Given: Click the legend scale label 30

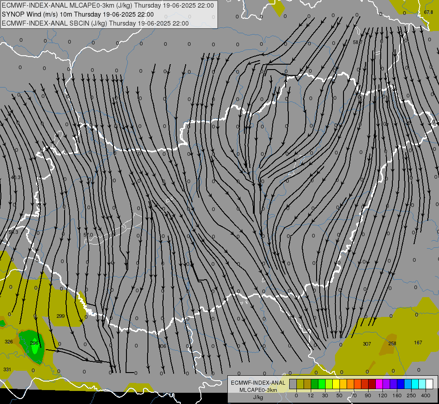Looking at the screenshot, I should (325, 396).
